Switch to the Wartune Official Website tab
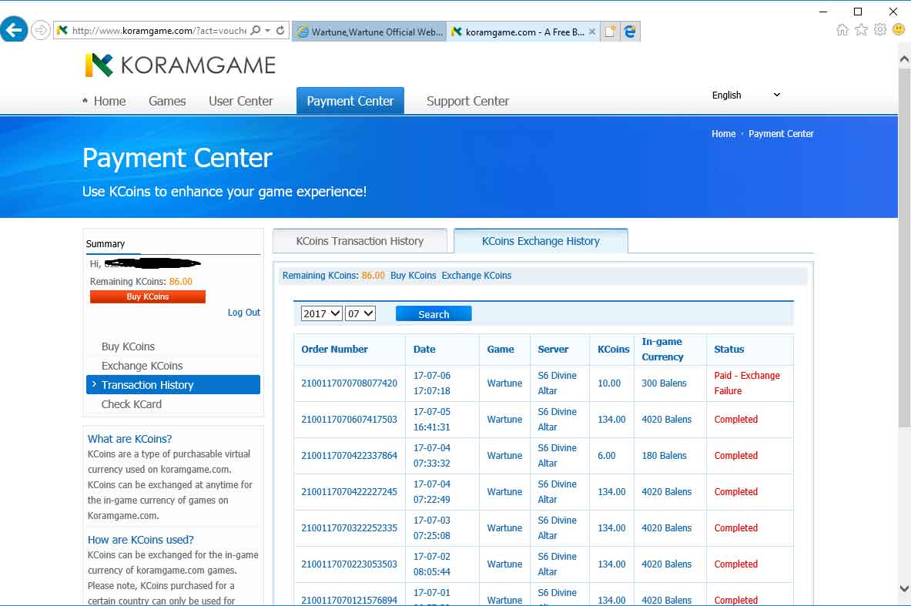 [x=370, y=32]
